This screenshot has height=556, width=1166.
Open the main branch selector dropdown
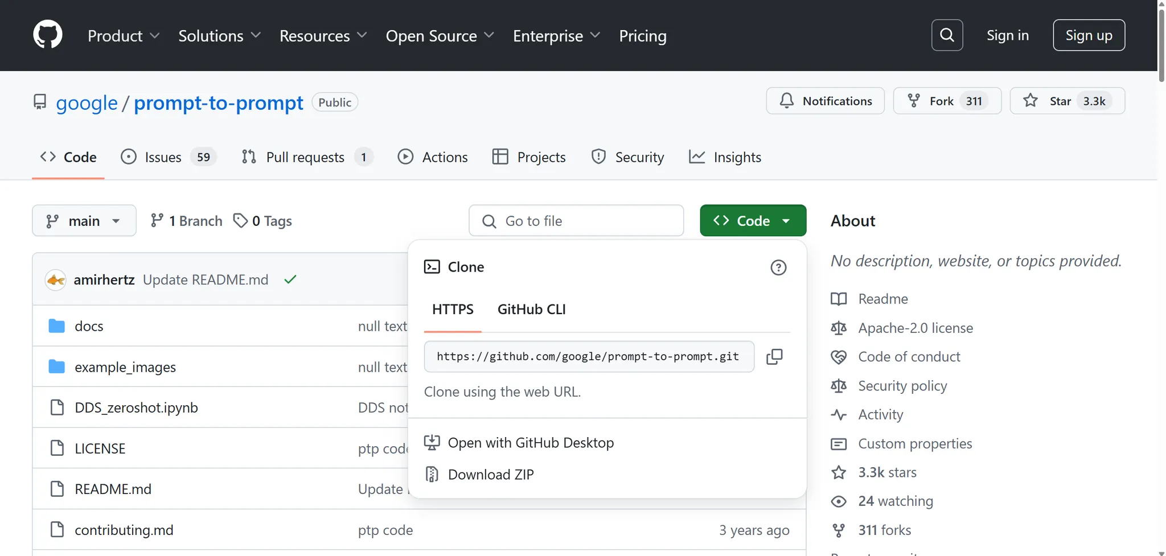pos(84,221)
